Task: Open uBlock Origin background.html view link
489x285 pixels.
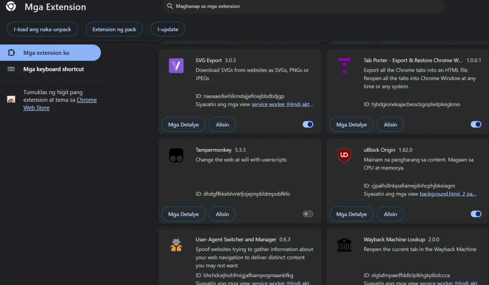Action: pyautogui.click(x=448, y=194)
